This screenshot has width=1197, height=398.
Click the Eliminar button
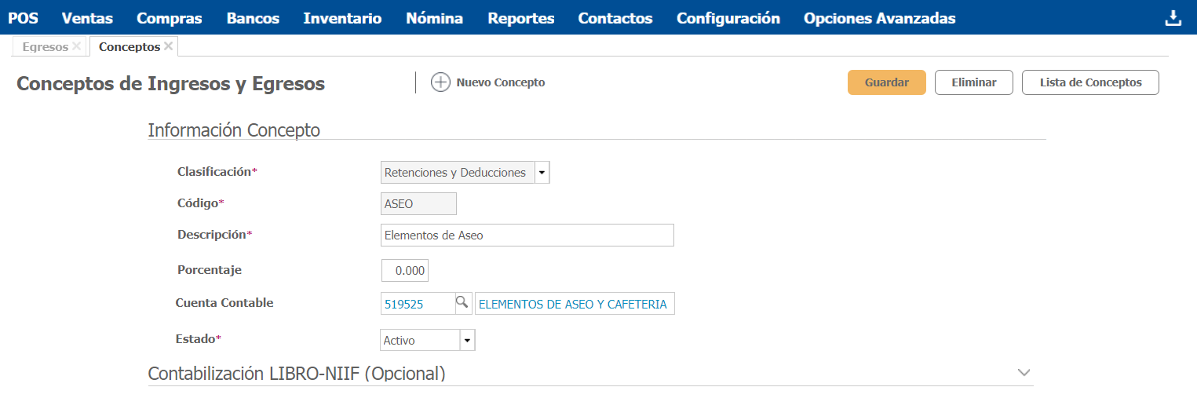click(x=973, y=82)
